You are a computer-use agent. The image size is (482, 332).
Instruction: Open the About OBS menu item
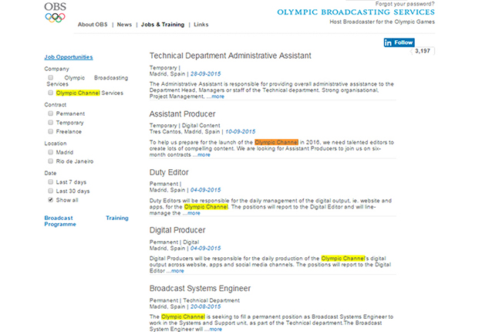tap(93, 25)
